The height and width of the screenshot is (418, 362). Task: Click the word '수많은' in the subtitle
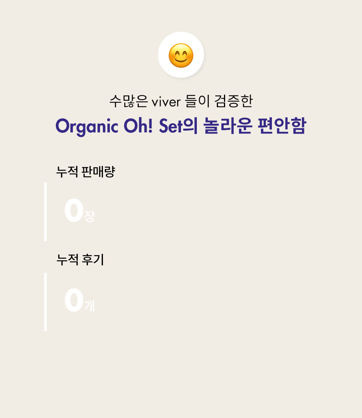point(128,101)
